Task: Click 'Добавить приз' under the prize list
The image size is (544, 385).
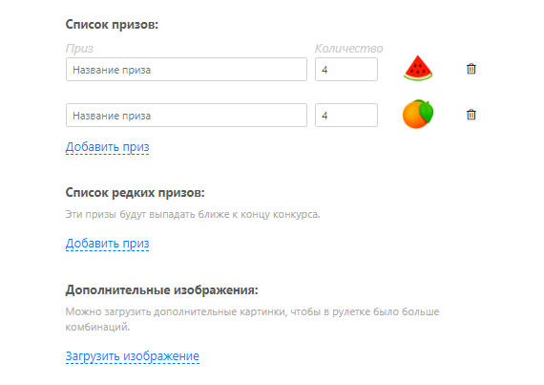Action: tap(107, 147)
